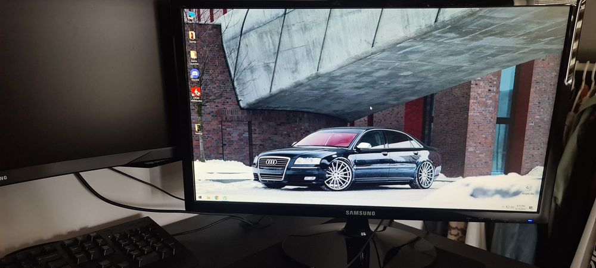Open the taskbar clock and date
The height and width of the screenshot is (268, 596).
click(521, 207)
